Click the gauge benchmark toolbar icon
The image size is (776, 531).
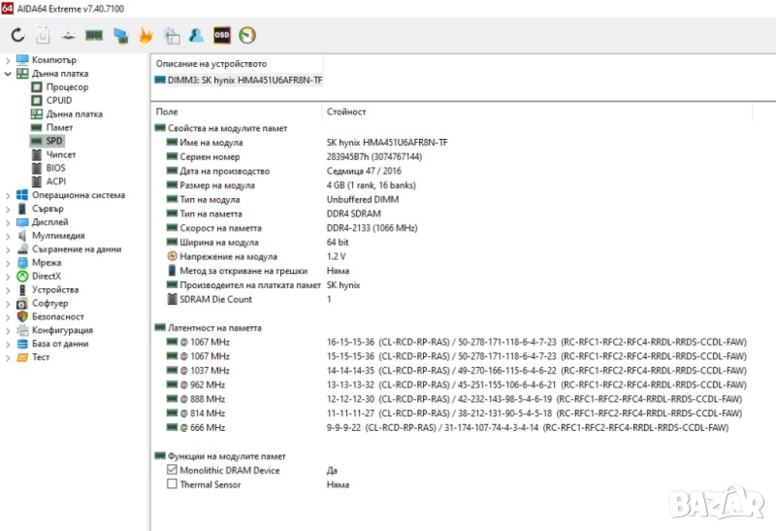(x=247, y=36)
